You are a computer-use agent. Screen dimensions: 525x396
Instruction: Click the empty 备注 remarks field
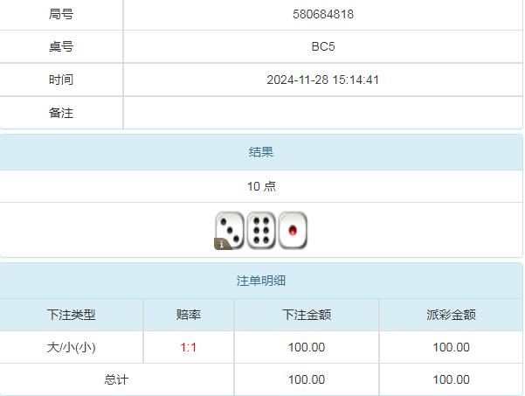(x=322, y=113)
